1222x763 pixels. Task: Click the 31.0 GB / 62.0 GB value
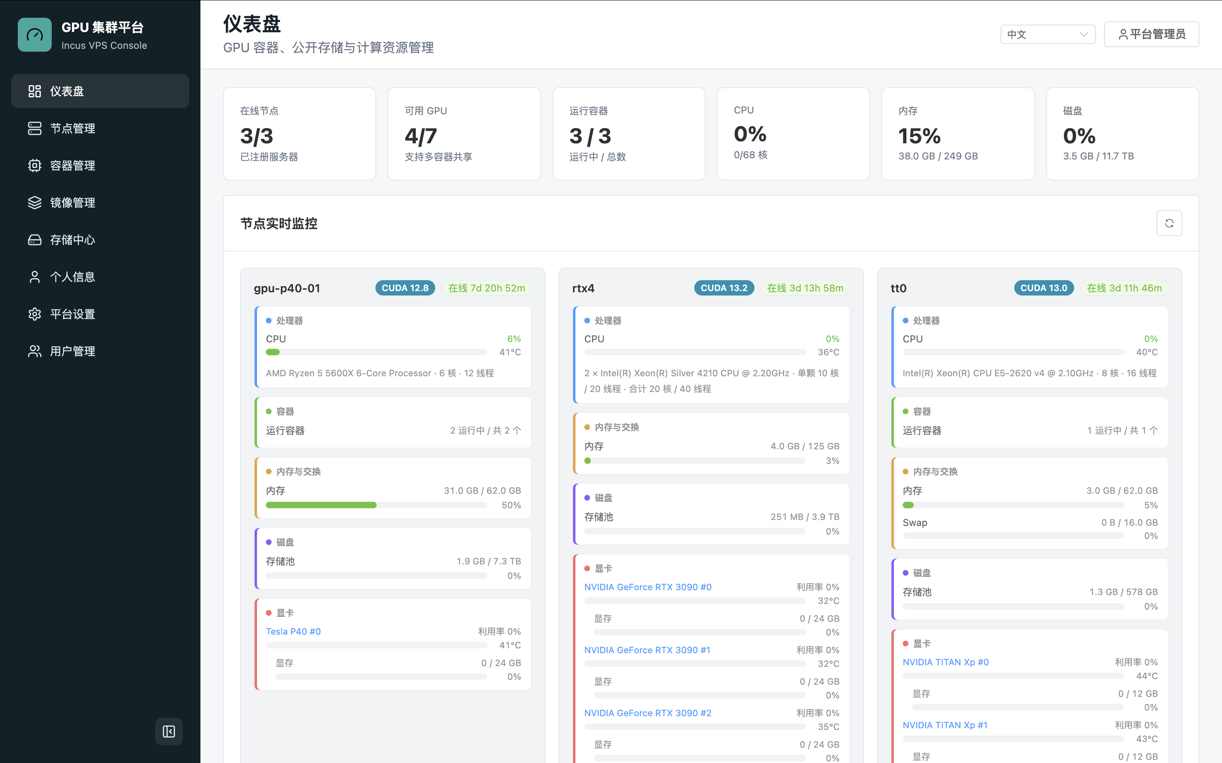coord(482,491)
